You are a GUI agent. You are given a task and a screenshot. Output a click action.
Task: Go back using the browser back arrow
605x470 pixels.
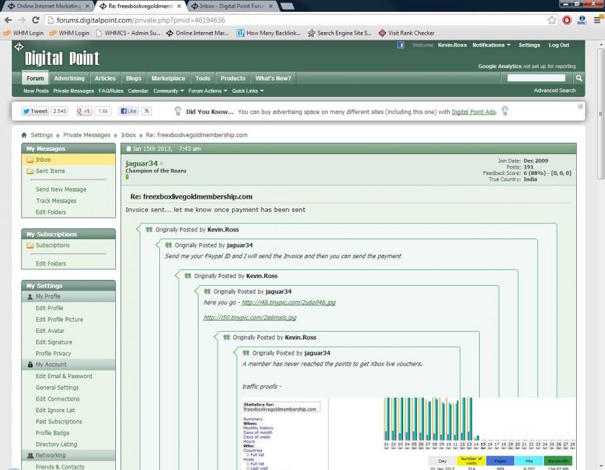8,20
